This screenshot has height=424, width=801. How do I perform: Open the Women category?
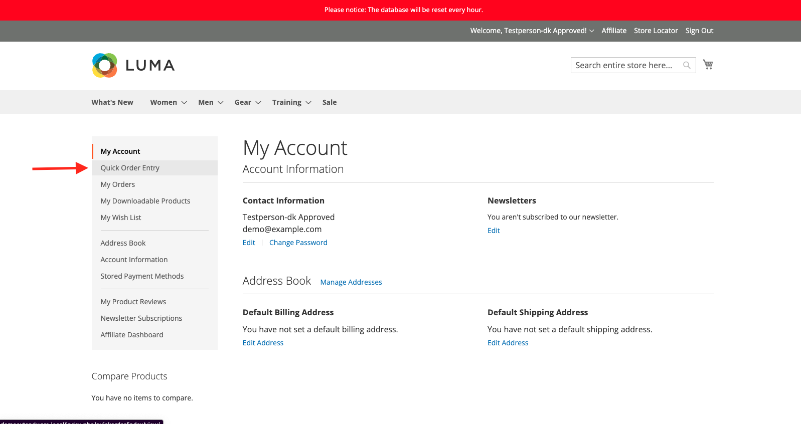tap(164, 102)
